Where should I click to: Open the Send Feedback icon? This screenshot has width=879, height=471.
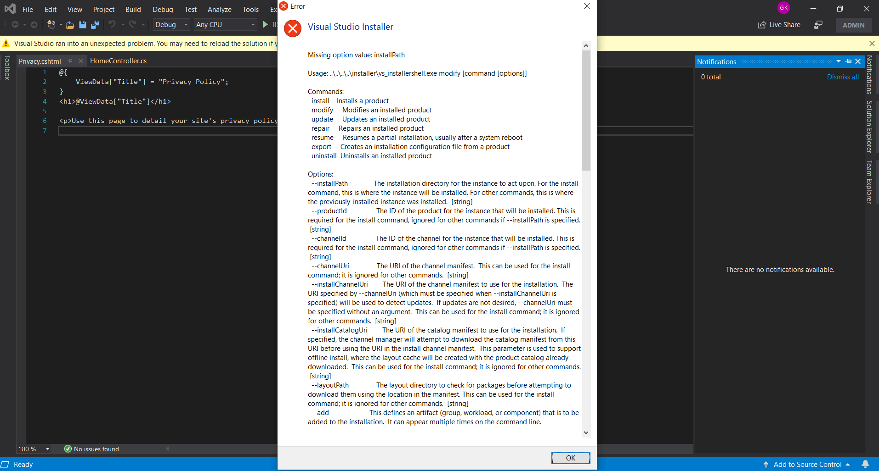[x=818, y=25]
